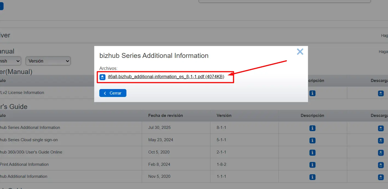The width and height of the screenshot is (388, 189).
Task: Open info icon for Nov 5, 2020 row
Action: coord(312,177)
